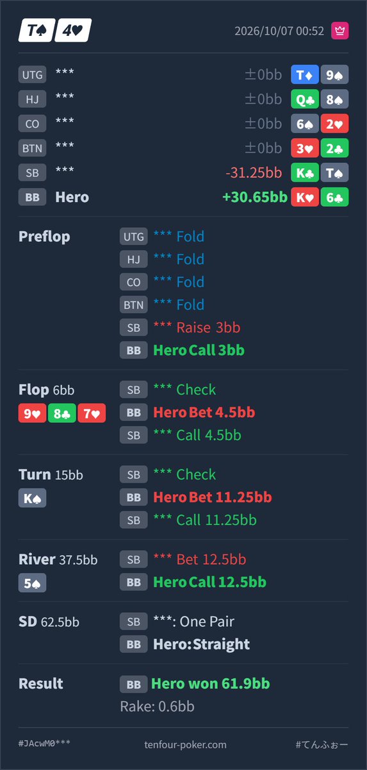Click the K♠ turn card

click(x=32, y=498)
